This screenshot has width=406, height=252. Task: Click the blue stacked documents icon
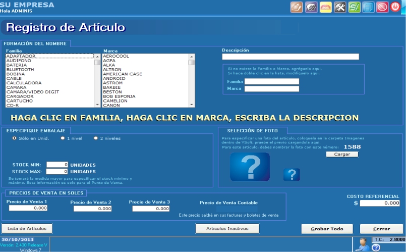tap(368, 7)
